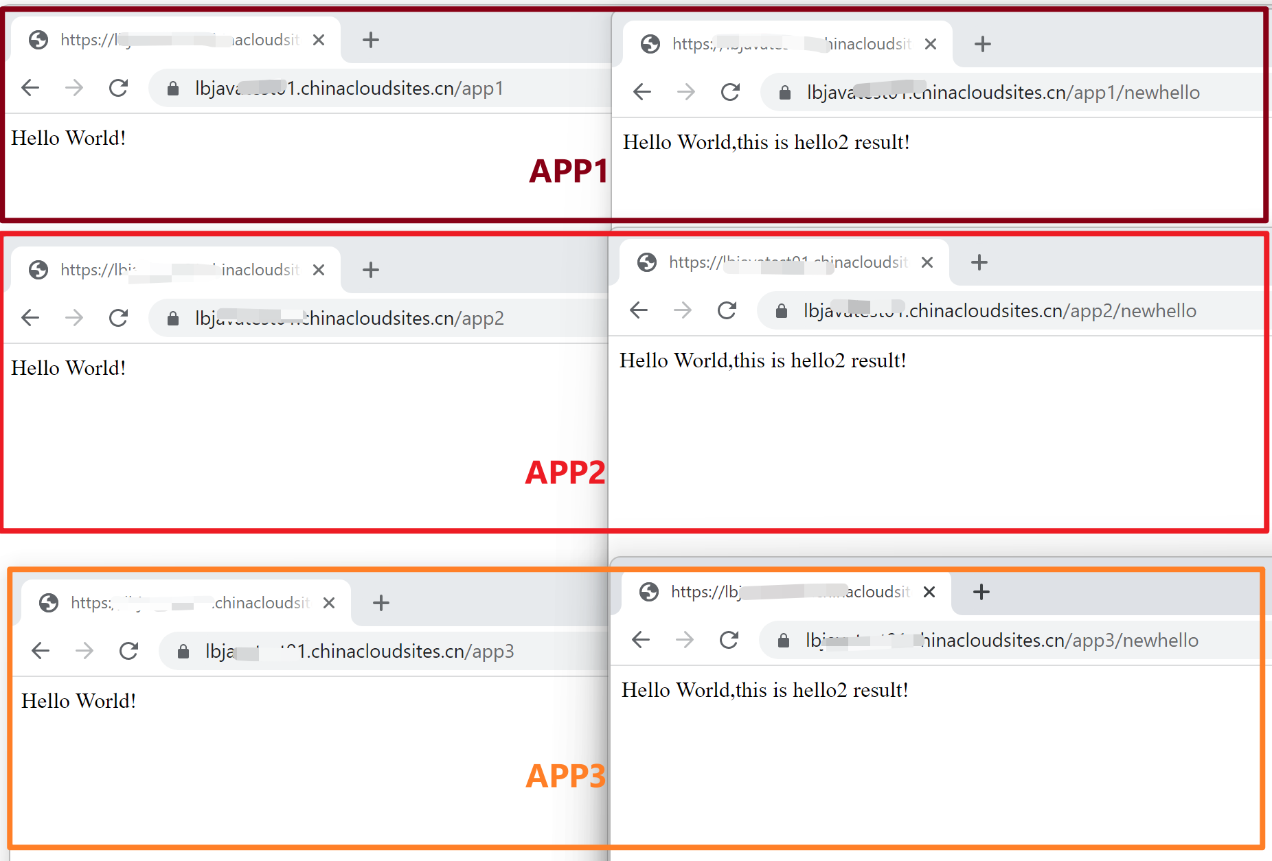Screen dimensions: 1272x861
Task: Click the back arrow in the /app1/newhello window
Action: [641, 92]
